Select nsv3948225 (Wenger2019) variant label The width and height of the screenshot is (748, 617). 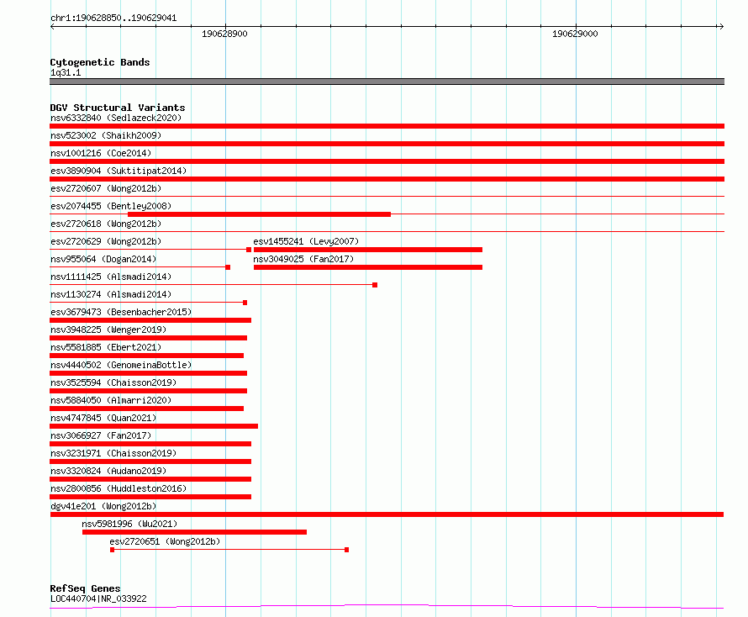[x=108, y=330]
